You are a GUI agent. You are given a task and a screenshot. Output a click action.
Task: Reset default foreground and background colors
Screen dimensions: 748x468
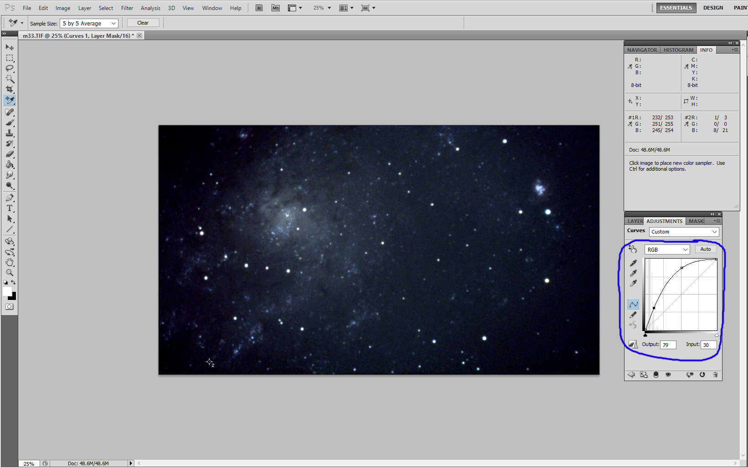click(x=5, y=282)
